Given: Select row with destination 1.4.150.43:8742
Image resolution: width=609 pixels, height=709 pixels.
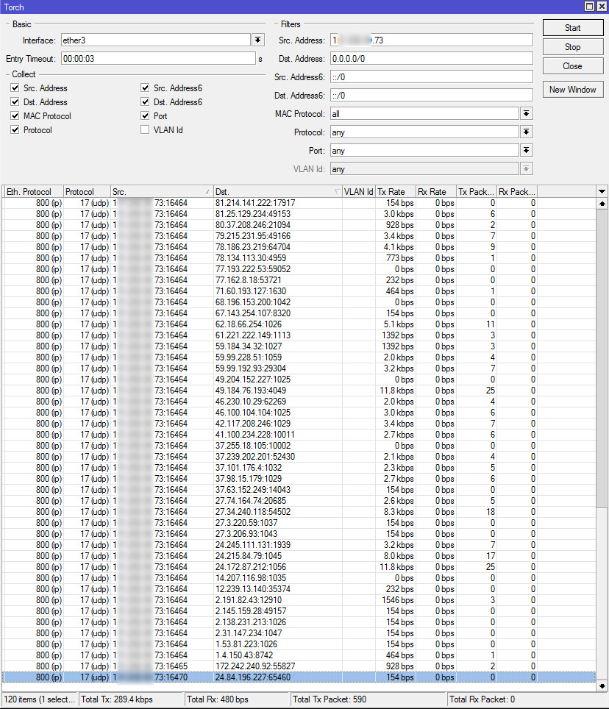Looking at the screenshot, I should click(x=299, y=655).
